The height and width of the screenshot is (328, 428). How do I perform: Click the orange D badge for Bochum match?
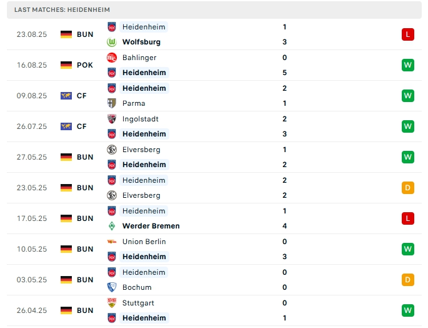408,280
